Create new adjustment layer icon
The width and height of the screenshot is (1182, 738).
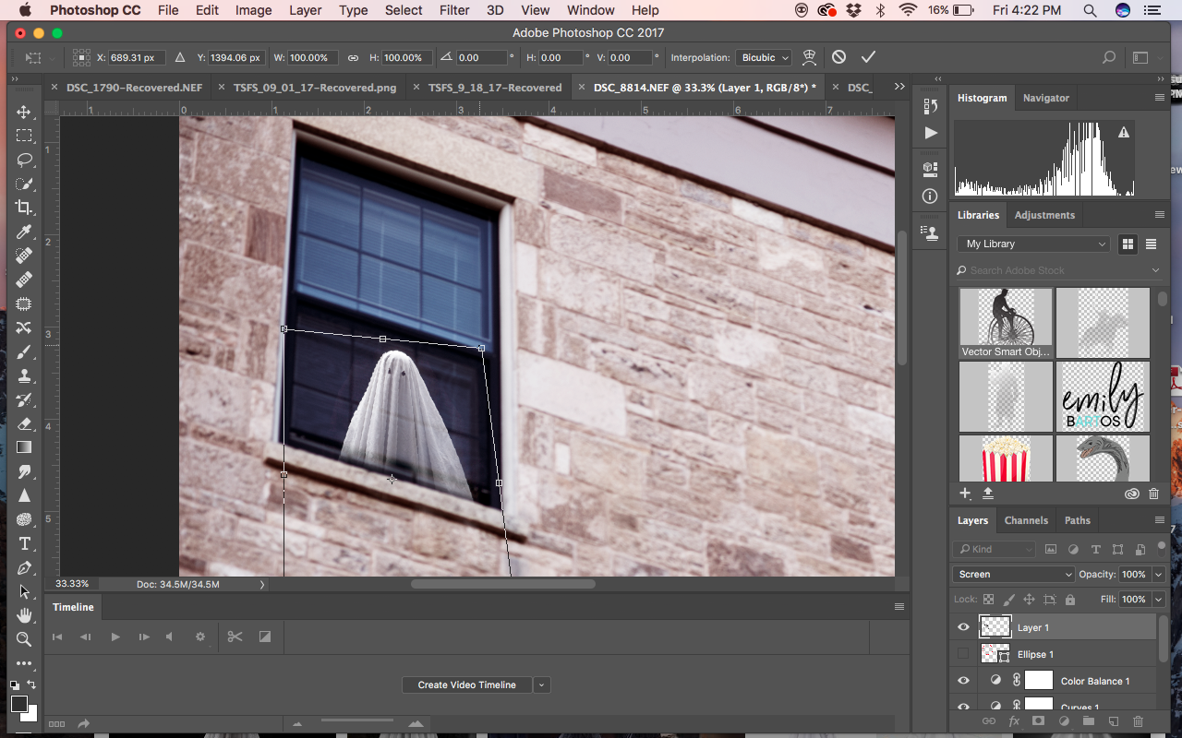(x=1064, y=721)
